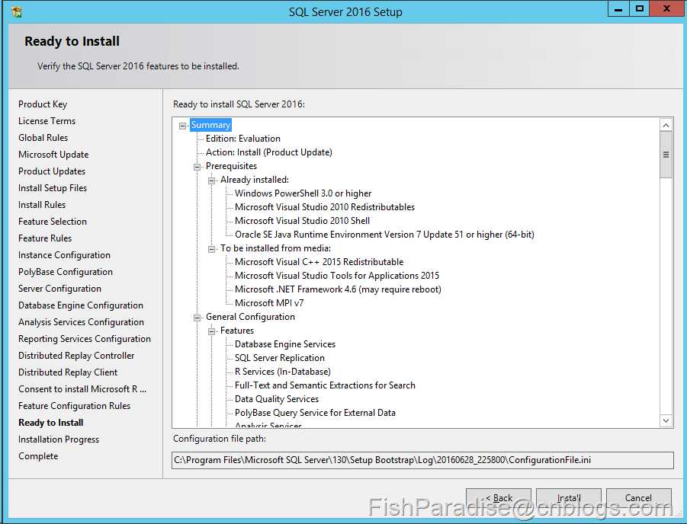Click Analysis Services Configuration step
This screenshot has height=524, width=687.
[x=81, y=321]
